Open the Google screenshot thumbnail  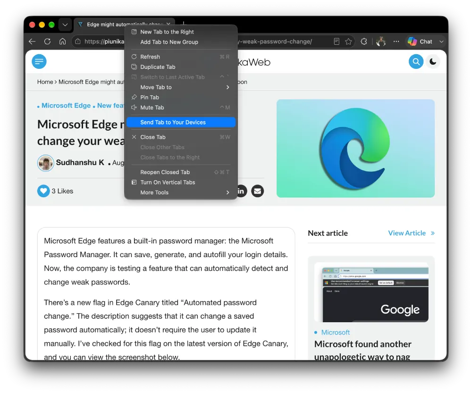[371, 292]
